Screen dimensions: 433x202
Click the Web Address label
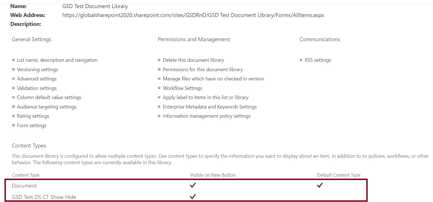28,15
